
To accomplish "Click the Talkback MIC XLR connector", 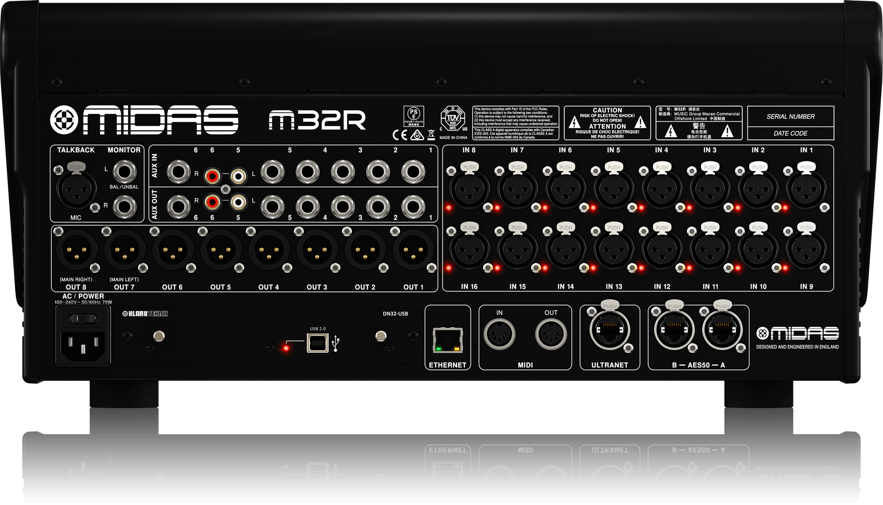I will pyautogui.click(x=76, y=190).
